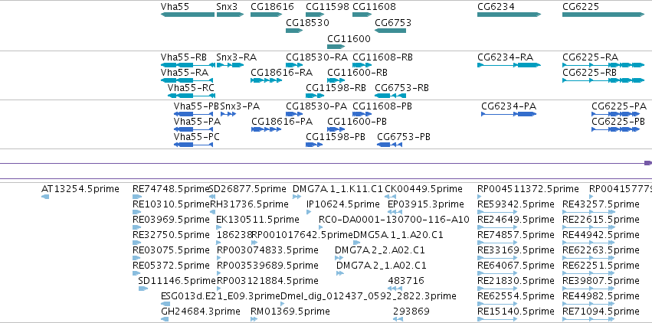Viewport: 652px width, 323px height.
Task: Click EST RH31736.5prime
Action: point(212,212)
